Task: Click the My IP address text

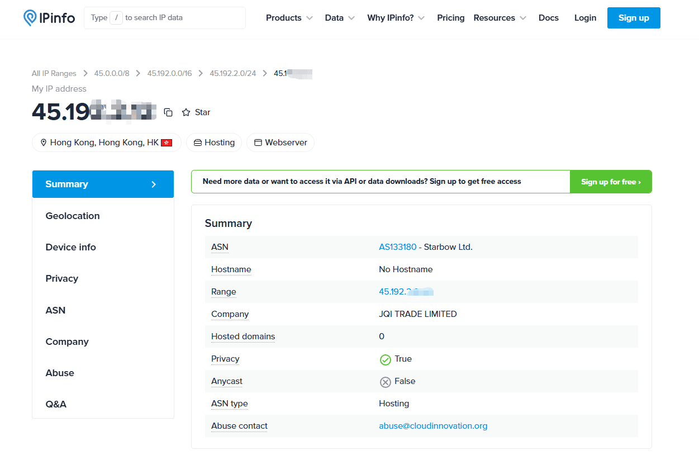Action: point(59,89)
